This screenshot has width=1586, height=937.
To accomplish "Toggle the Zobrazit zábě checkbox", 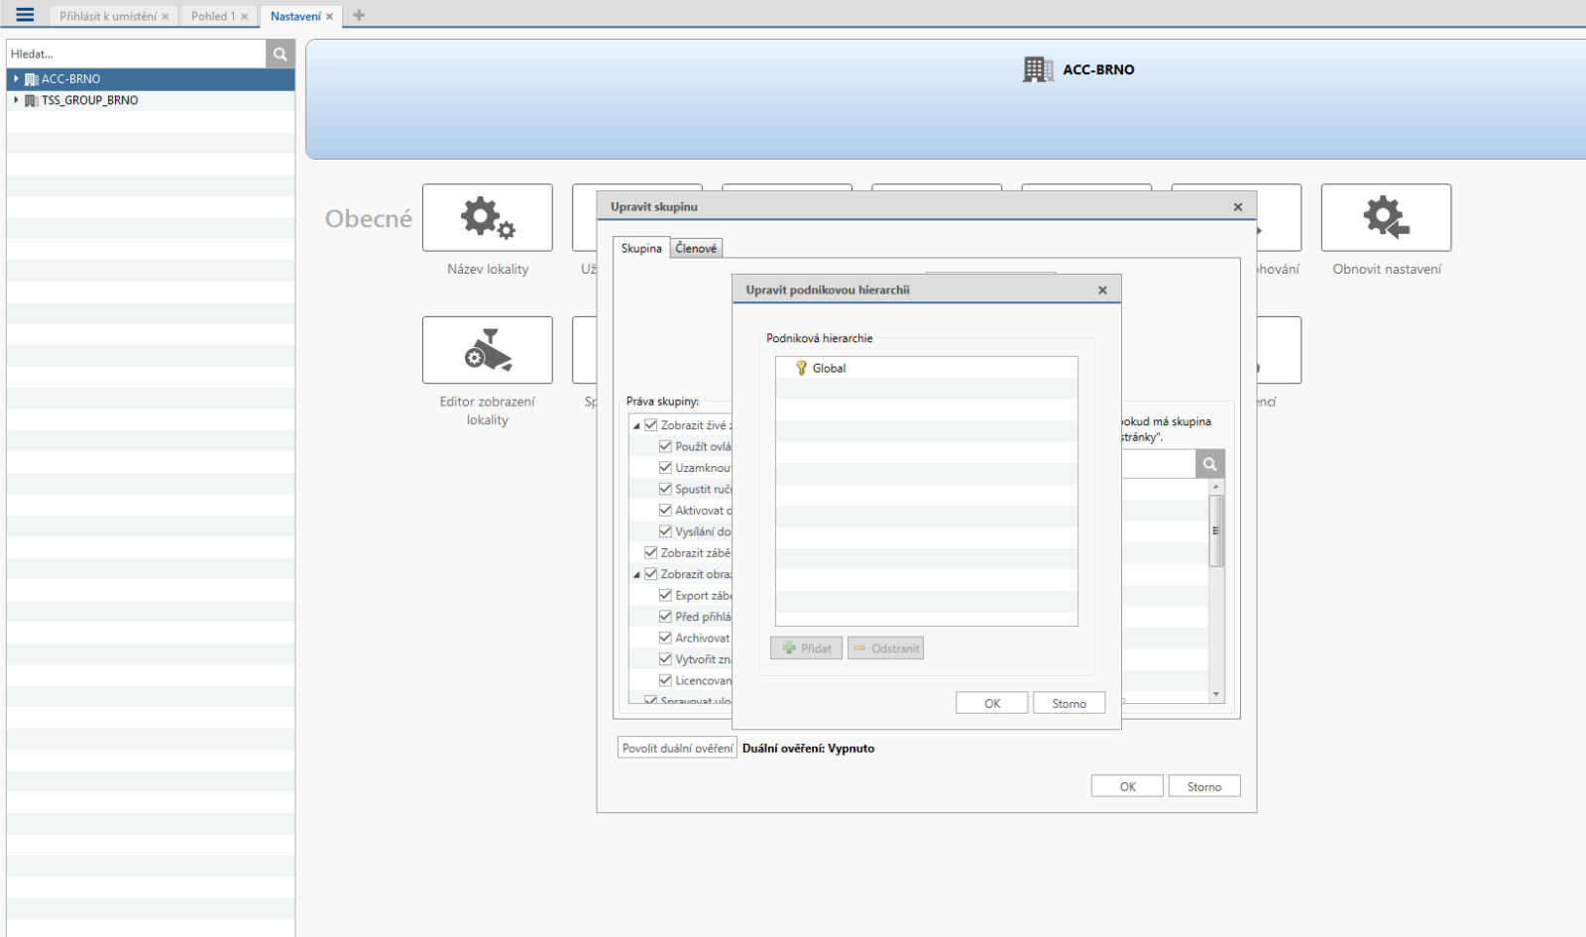I will point(651,552).
